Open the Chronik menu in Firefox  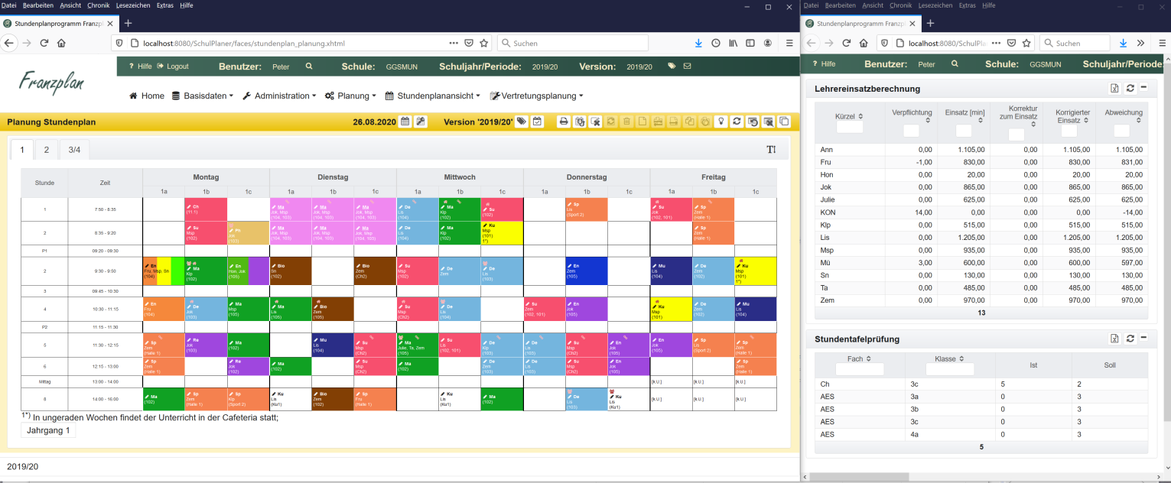[x=98, y=5]
